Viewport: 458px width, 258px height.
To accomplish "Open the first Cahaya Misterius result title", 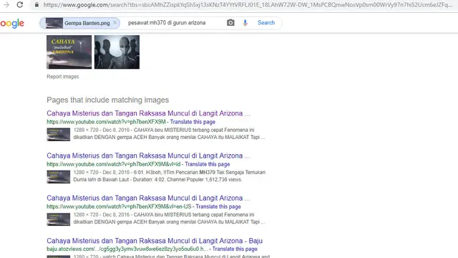I will (148, 113).
